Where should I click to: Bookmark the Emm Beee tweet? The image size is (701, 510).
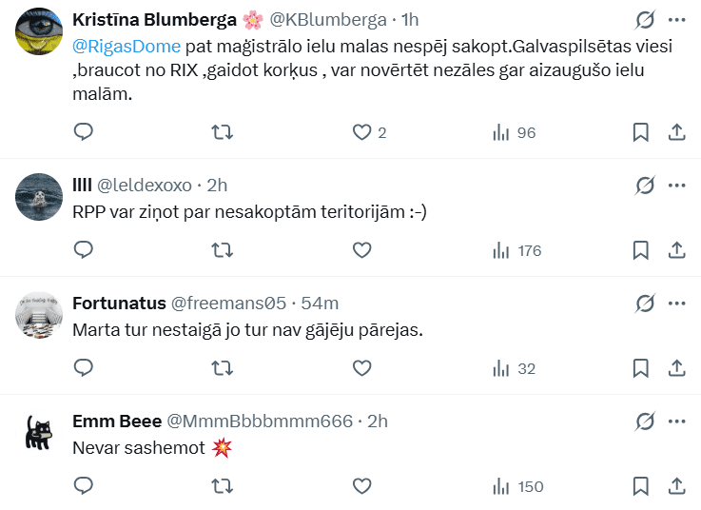tap(641, 486)
